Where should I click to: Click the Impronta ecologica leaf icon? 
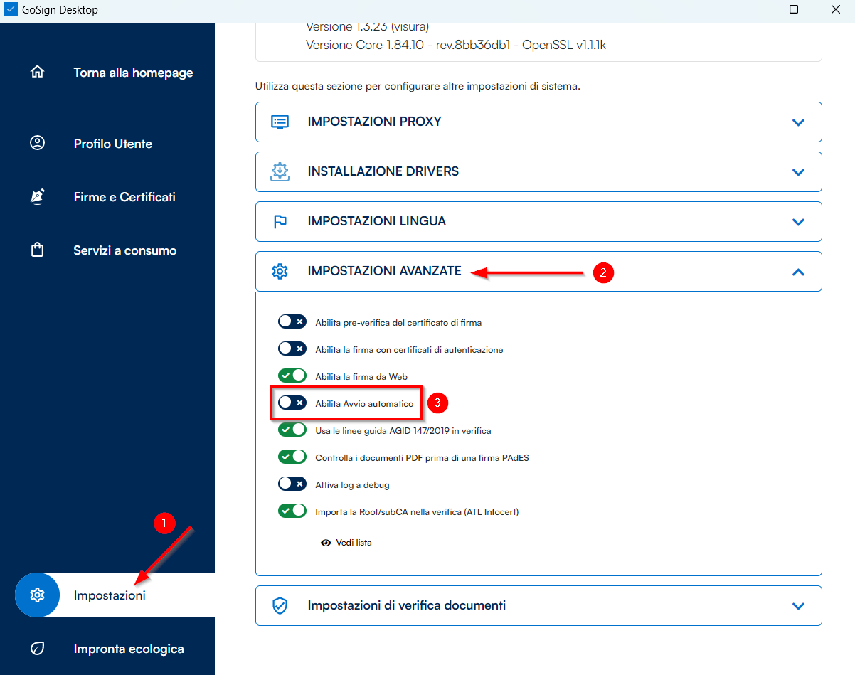(x=37, y=649)
